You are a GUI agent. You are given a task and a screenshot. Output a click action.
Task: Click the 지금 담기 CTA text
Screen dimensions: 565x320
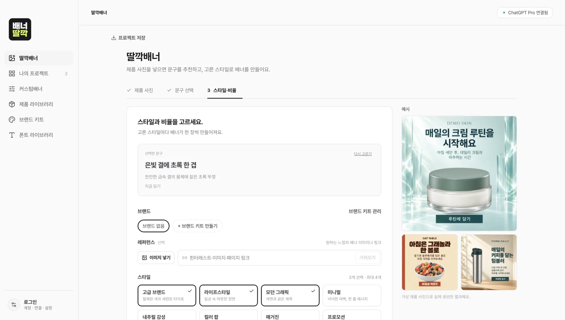tap(153, 186)
